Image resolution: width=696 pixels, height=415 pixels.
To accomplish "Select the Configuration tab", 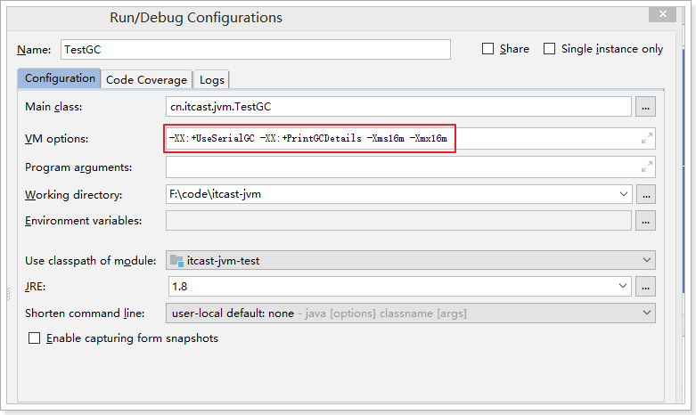I will pyautogui.click(x=60, y=78).
